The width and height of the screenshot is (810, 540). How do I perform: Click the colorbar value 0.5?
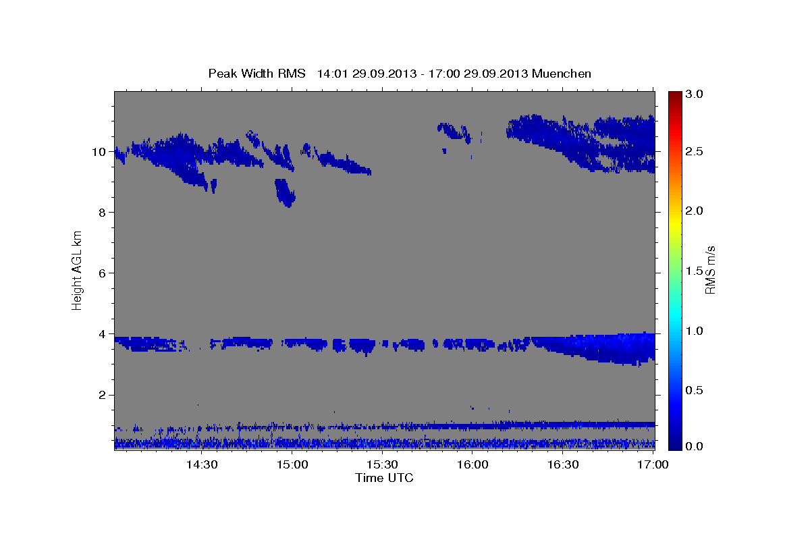coord(695,391)
